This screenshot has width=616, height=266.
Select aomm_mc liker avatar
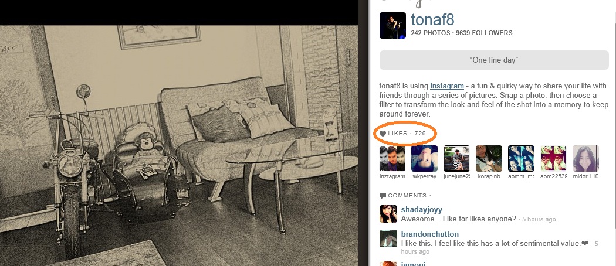point(521,159)
